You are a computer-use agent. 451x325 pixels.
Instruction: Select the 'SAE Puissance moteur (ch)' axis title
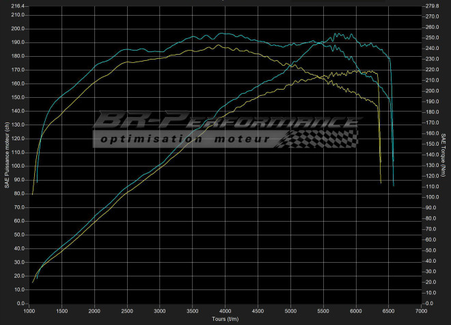pyautogui.click(x=6, y=154)
